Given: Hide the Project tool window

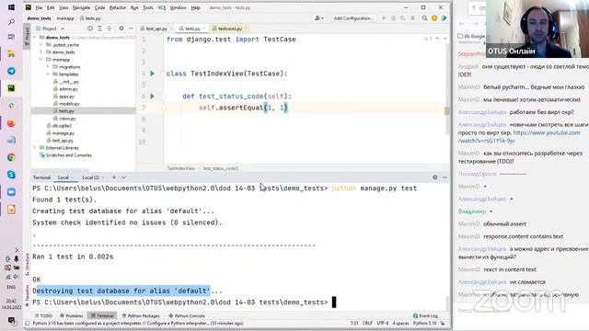Looking at the screenshot, I should coord(131,29).
